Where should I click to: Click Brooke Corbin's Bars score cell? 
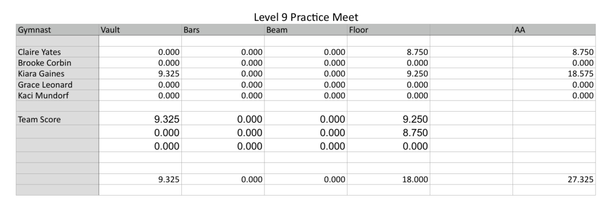(222, 63)
